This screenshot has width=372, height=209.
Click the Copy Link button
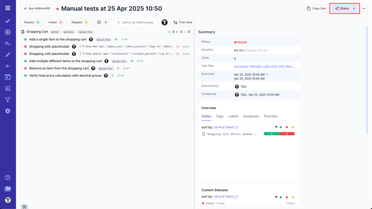click(316, 8)
